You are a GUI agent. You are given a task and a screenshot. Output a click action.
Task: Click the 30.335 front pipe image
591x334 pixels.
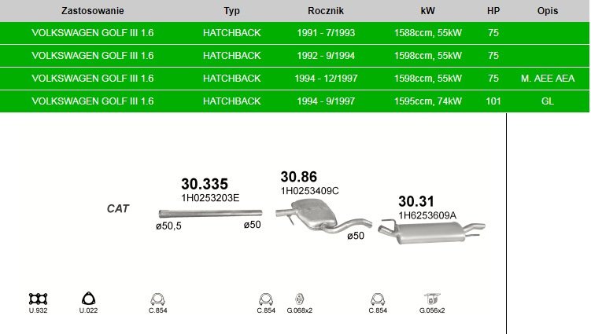click(x=210, y=214)
